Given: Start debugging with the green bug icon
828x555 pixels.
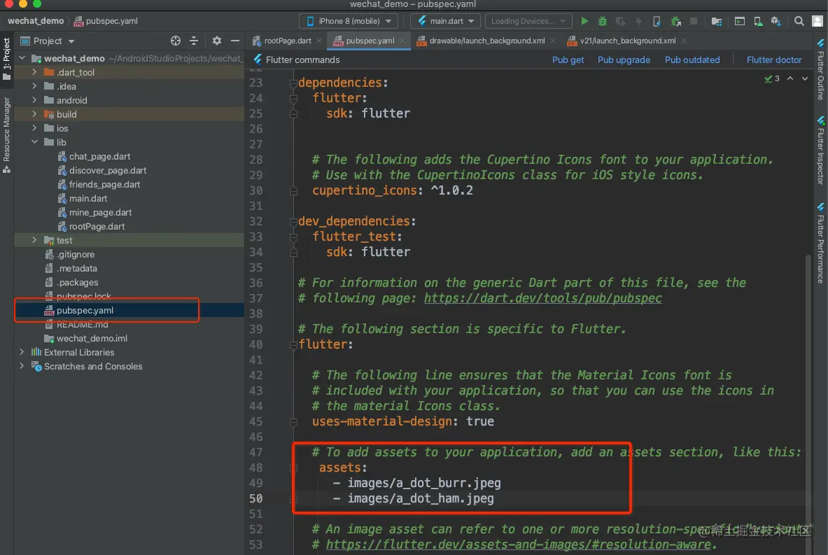Looking at the screenshot, I should pyautogui.click(x=602, y=21).
